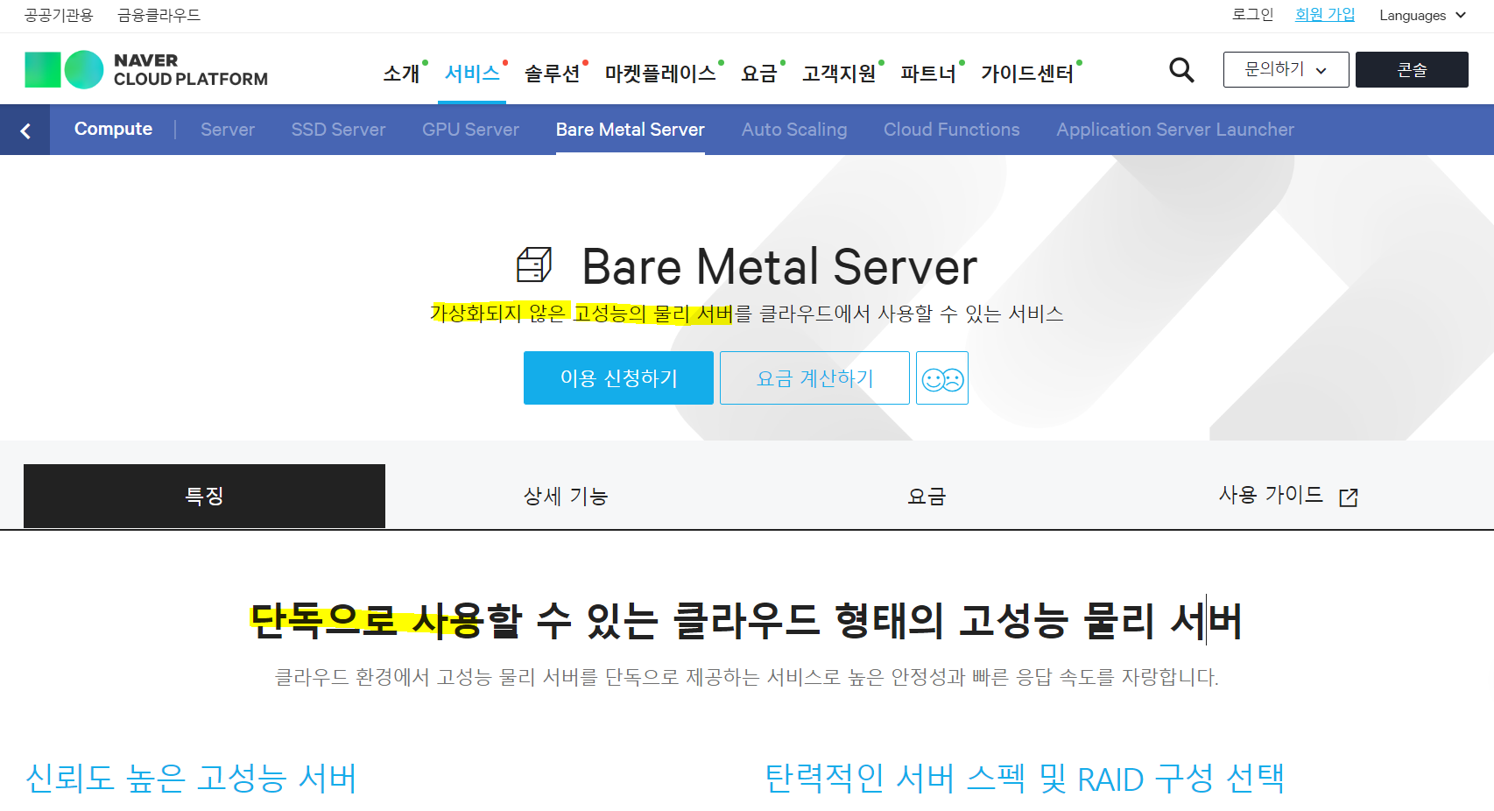
Task: Open the 마켓플레이스 menu
Action: [x=660, y=74]
